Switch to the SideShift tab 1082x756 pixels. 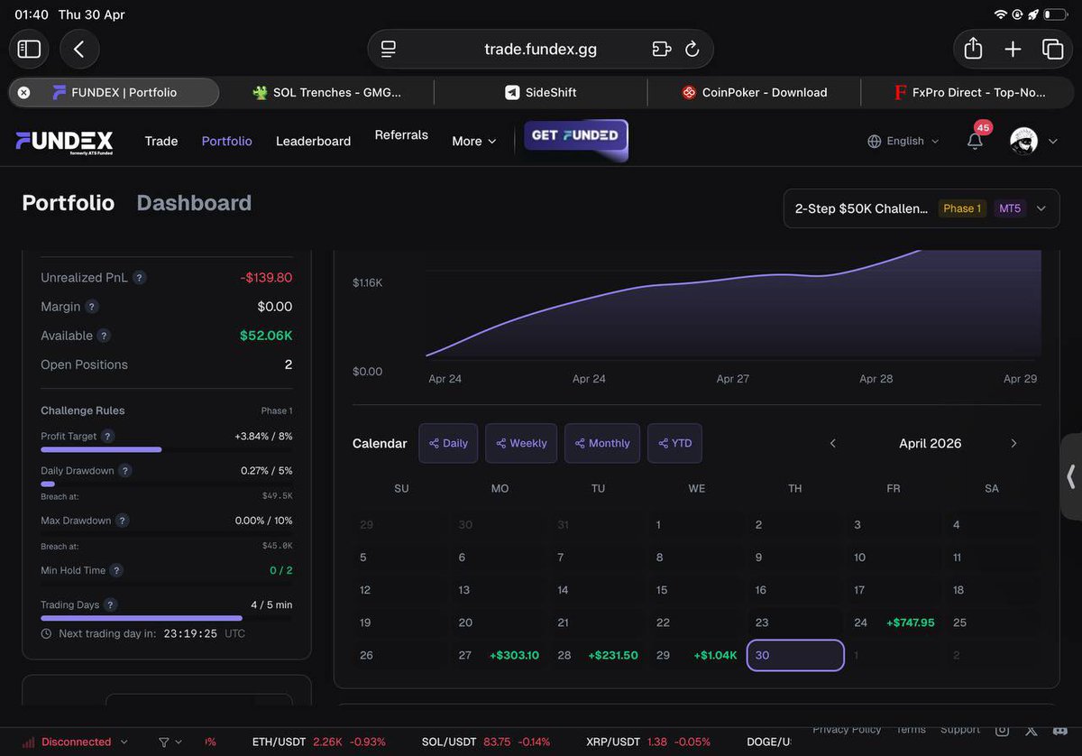(x=541, y=92)
